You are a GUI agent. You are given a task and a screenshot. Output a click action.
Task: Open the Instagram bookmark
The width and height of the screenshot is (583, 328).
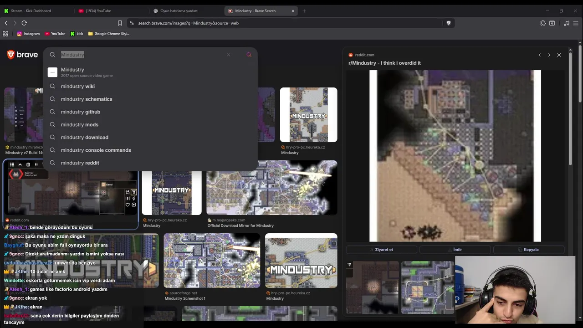(28, 34)
